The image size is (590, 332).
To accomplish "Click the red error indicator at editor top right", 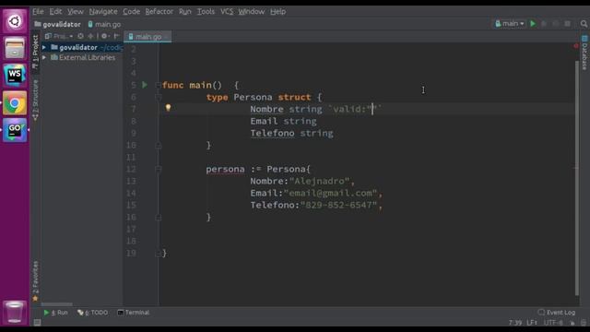I will (x=575, y=46).
